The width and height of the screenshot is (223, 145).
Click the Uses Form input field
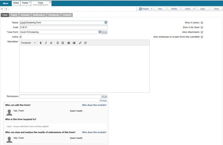coord(59,32)
